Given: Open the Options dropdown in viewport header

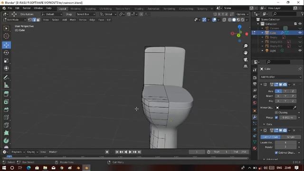Looking at the screenshot, I should click(242, 14).
